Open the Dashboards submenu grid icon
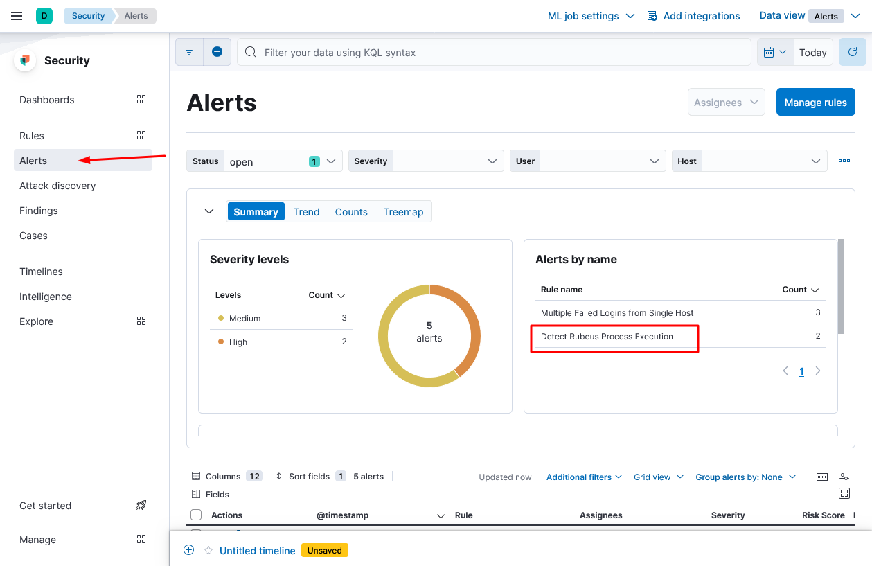 coord(141,100)
